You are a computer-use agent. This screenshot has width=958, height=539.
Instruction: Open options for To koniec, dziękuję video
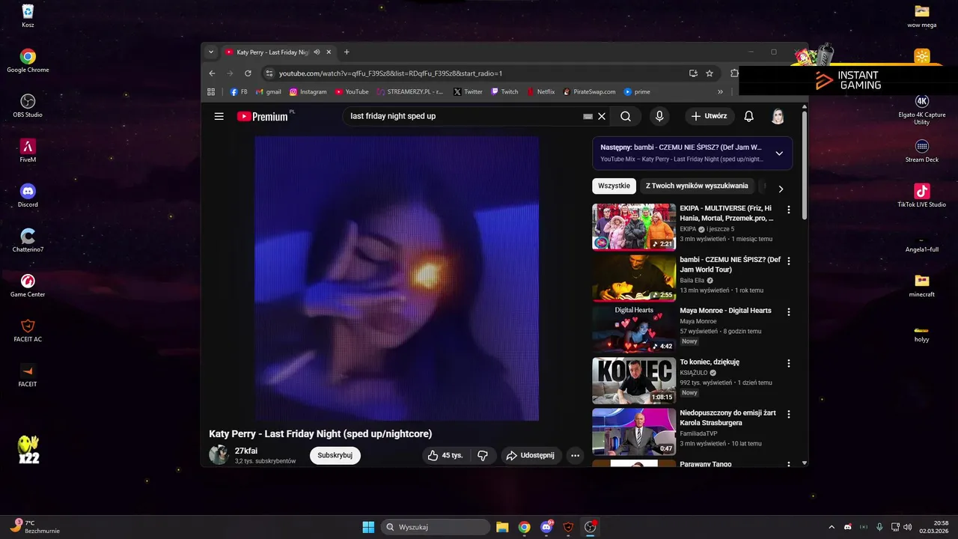[788, 363]
